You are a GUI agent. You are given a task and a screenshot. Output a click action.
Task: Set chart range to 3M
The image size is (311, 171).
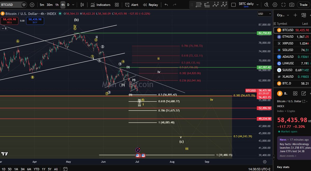[x=23, y=169]
